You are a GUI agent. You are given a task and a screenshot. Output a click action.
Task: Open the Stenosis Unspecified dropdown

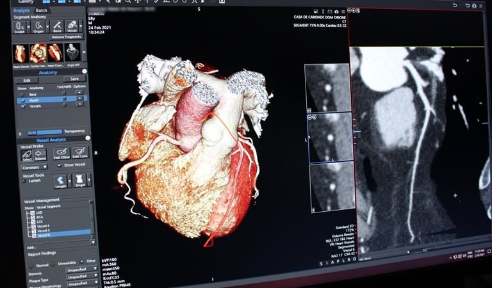click(82, 269)
